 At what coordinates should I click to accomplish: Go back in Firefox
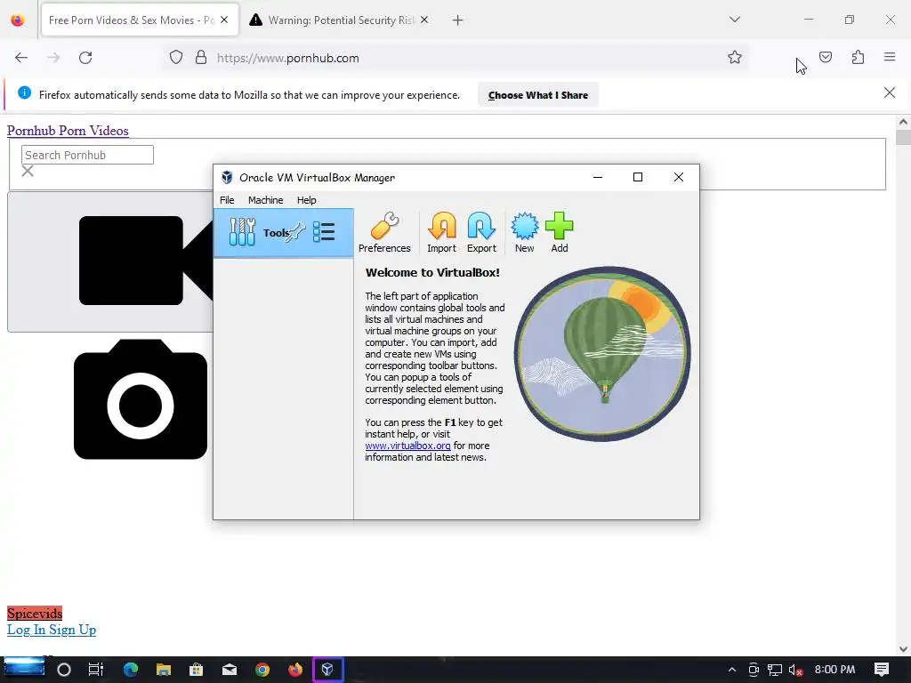tap(21, 58)
